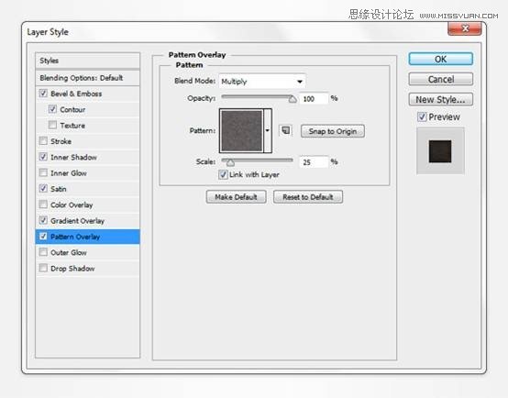Enable the Texture checkbox
Viewport: 508px width, 398px height.
pyautogui.click(x=52, y=125)
